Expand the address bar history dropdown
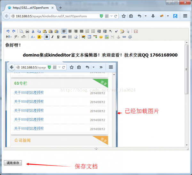 tap(111, 16)
